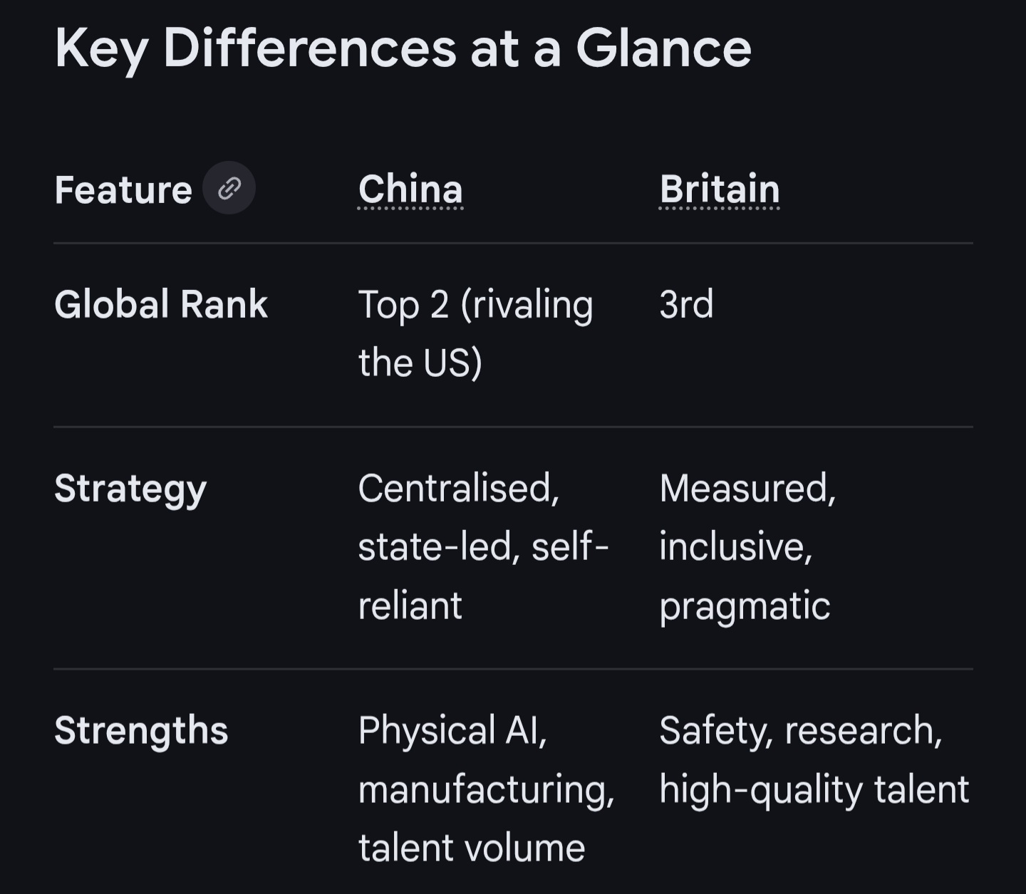Click the word 'Glance' in the heading

point(663,48)
